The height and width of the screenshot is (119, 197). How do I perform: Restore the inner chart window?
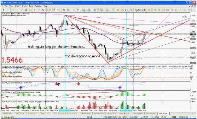coord(192,6)
